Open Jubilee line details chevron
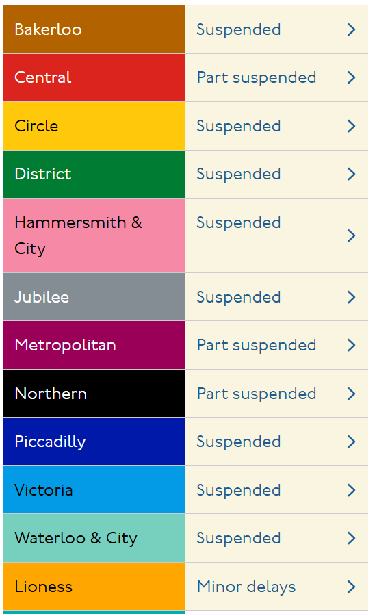The image size is (377, 614). click(x=351, y=297)
